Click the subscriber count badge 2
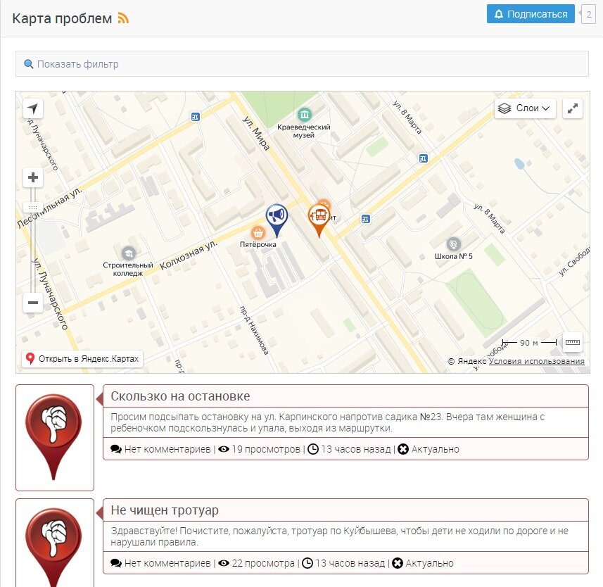Image resolution: width=603 pixels, height=587 pixels. click(x=588, y=14)
